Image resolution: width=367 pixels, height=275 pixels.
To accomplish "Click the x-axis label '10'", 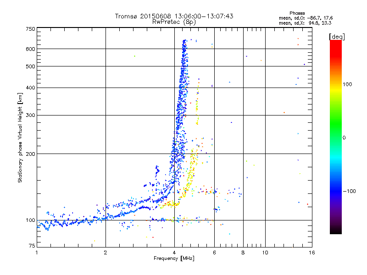I will [265, 253].
